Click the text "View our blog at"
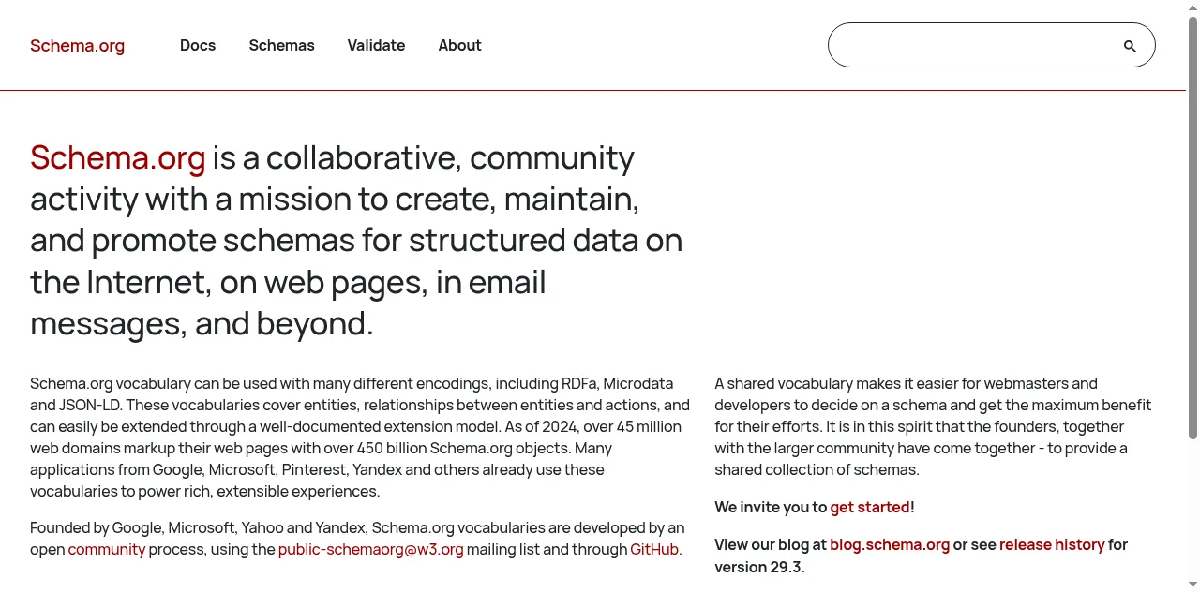This screenshot has height=593, width=1200. click(771, 544)
